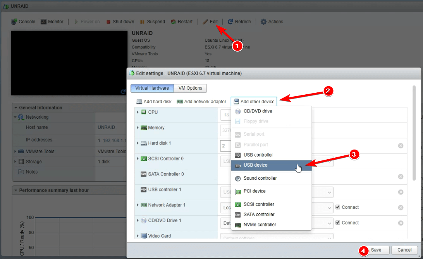The image size is (423, 259).
Task: Refresh the VM page
Action: (x=239, y=22)
